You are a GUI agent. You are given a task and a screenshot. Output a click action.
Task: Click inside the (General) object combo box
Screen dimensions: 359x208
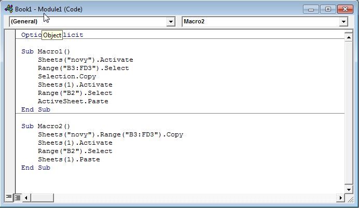coord(88,21)
